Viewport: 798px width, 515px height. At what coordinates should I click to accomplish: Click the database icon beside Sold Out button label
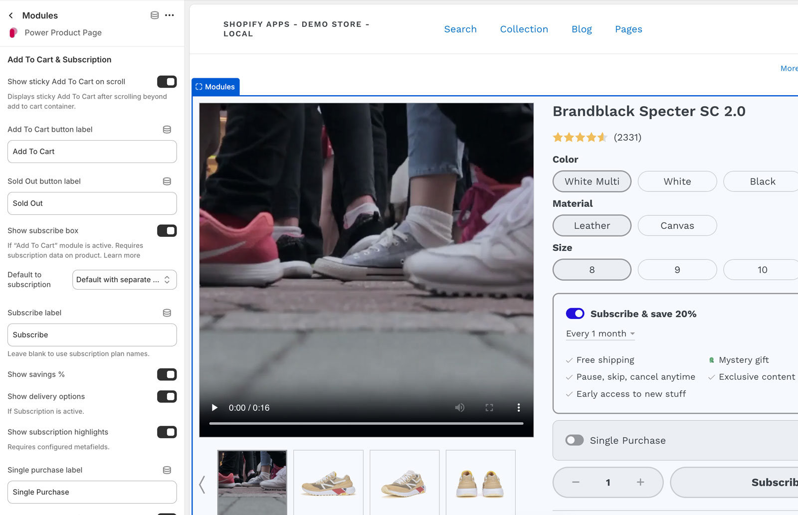[167, 181]
